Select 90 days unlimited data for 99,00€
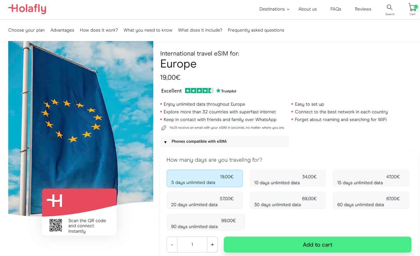The height and width of the screenshot is (256, 420). 205,223
